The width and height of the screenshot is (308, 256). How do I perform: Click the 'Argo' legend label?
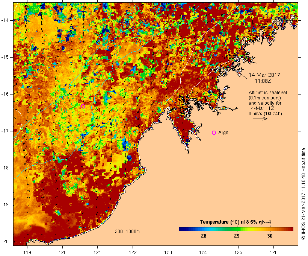[x=223, y=133]
